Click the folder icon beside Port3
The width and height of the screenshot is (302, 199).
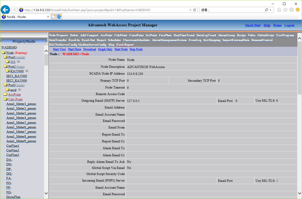pos(5,85)
